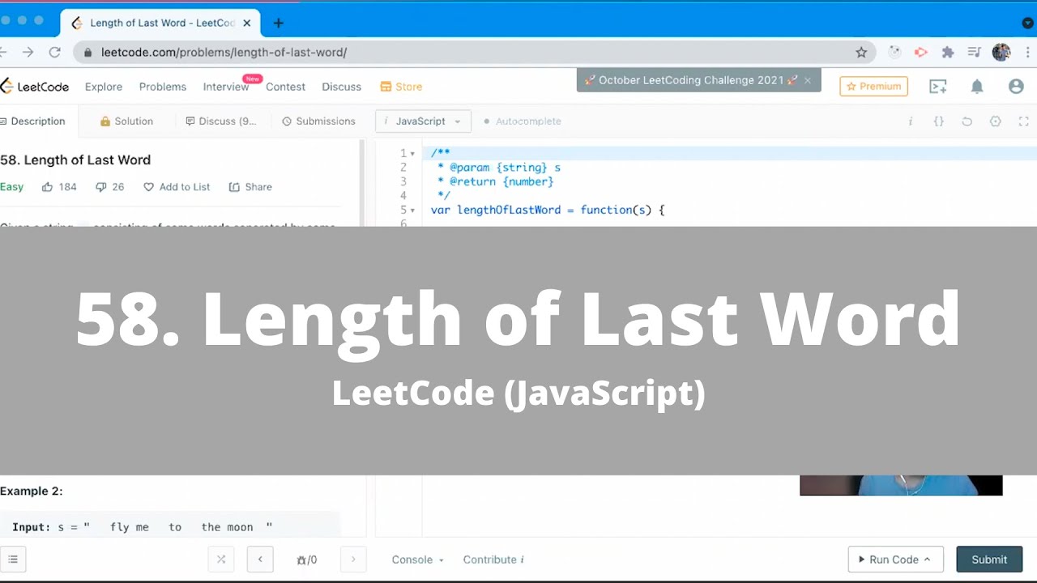Expand the Console panel dropdown

(416, 559)
